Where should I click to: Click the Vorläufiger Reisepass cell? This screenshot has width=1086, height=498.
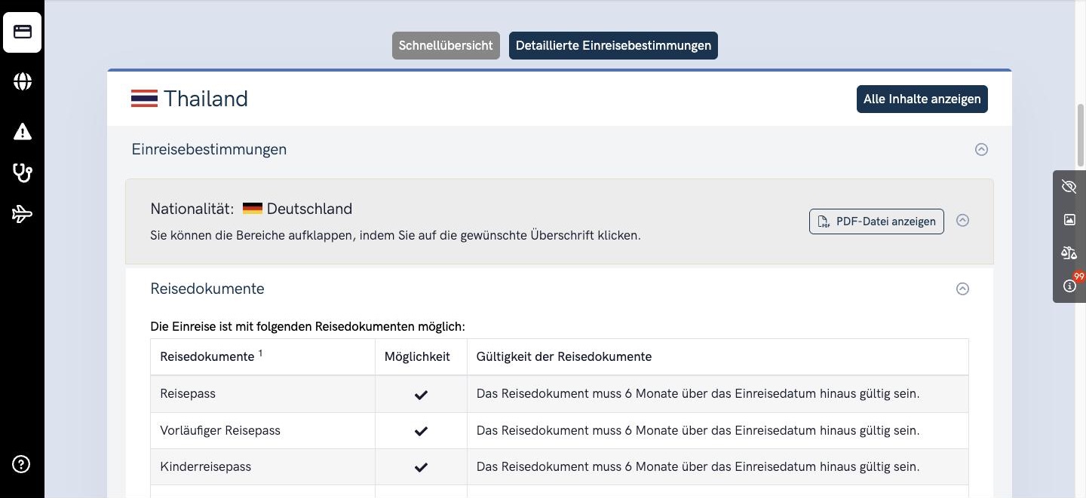click(262, 430)
